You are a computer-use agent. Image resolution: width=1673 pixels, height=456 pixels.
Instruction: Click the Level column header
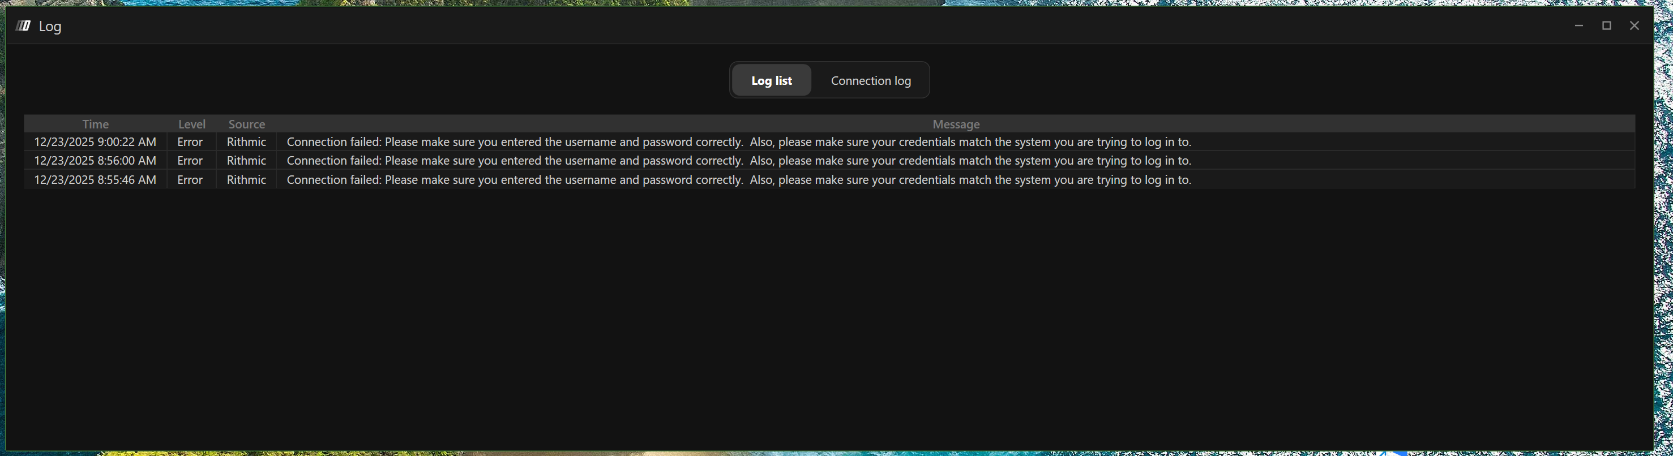191,124
